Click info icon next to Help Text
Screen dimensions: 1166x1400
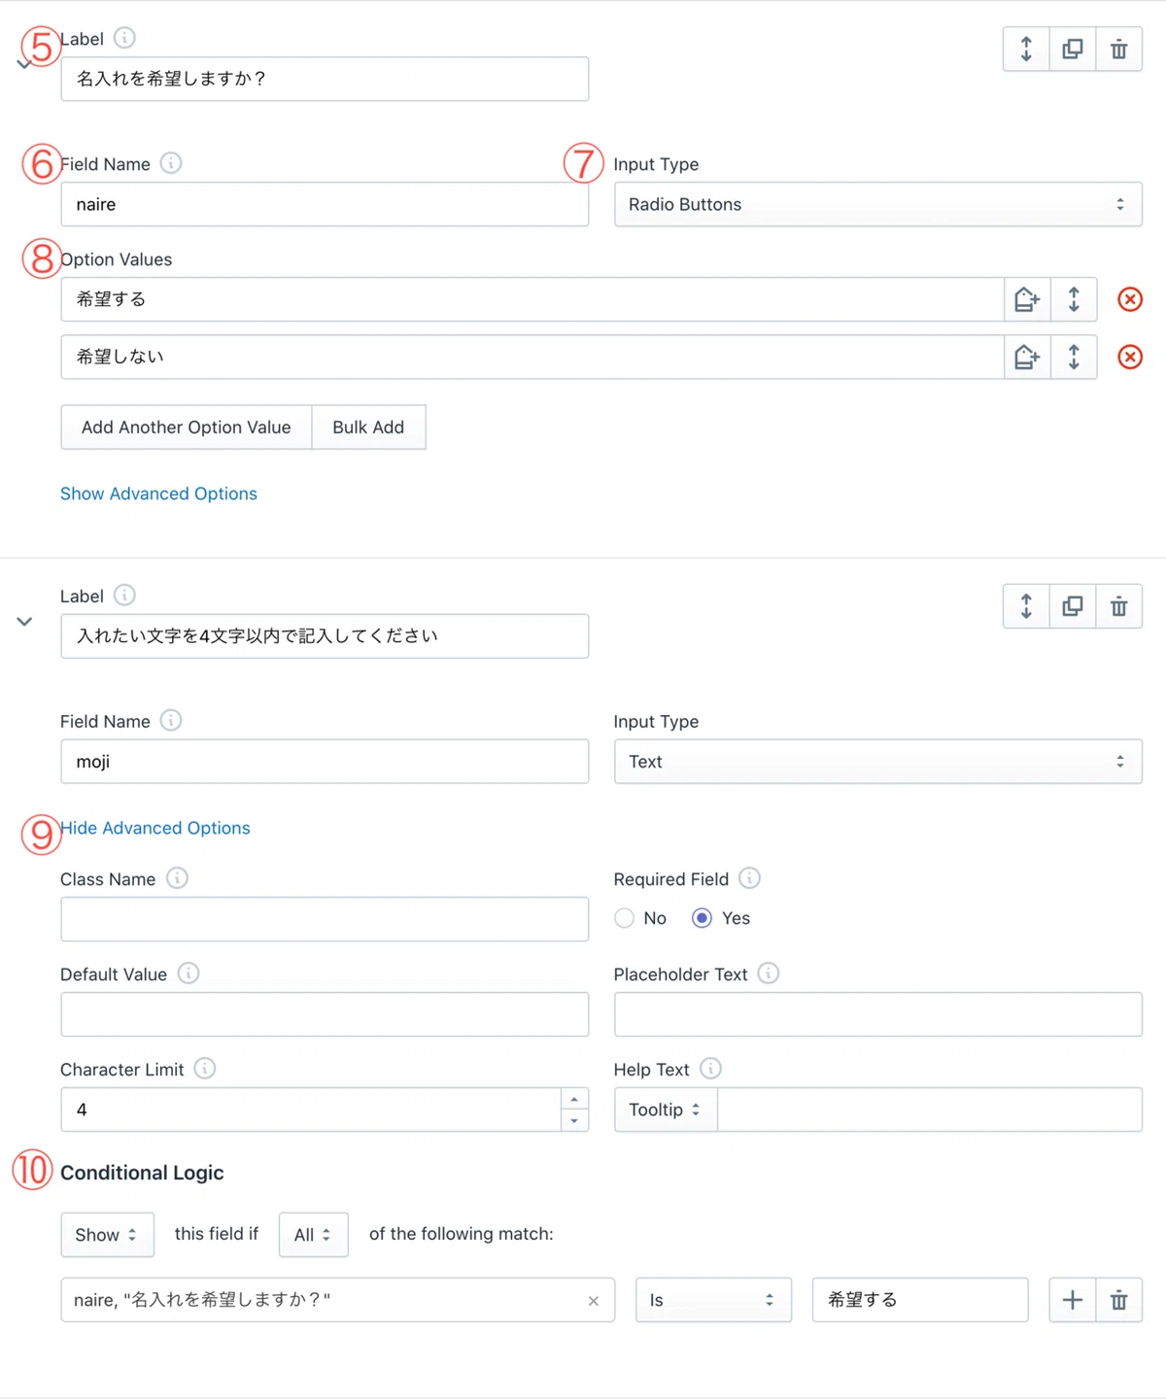point(710,1069)
